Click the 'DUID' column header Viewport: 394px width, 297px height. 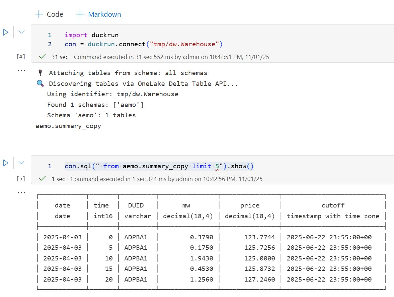[136, 205]
